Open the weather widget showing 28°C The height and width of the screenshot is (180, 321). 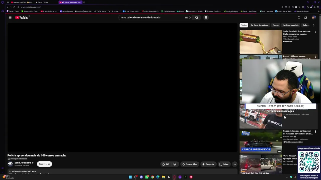tap(8, 177)
